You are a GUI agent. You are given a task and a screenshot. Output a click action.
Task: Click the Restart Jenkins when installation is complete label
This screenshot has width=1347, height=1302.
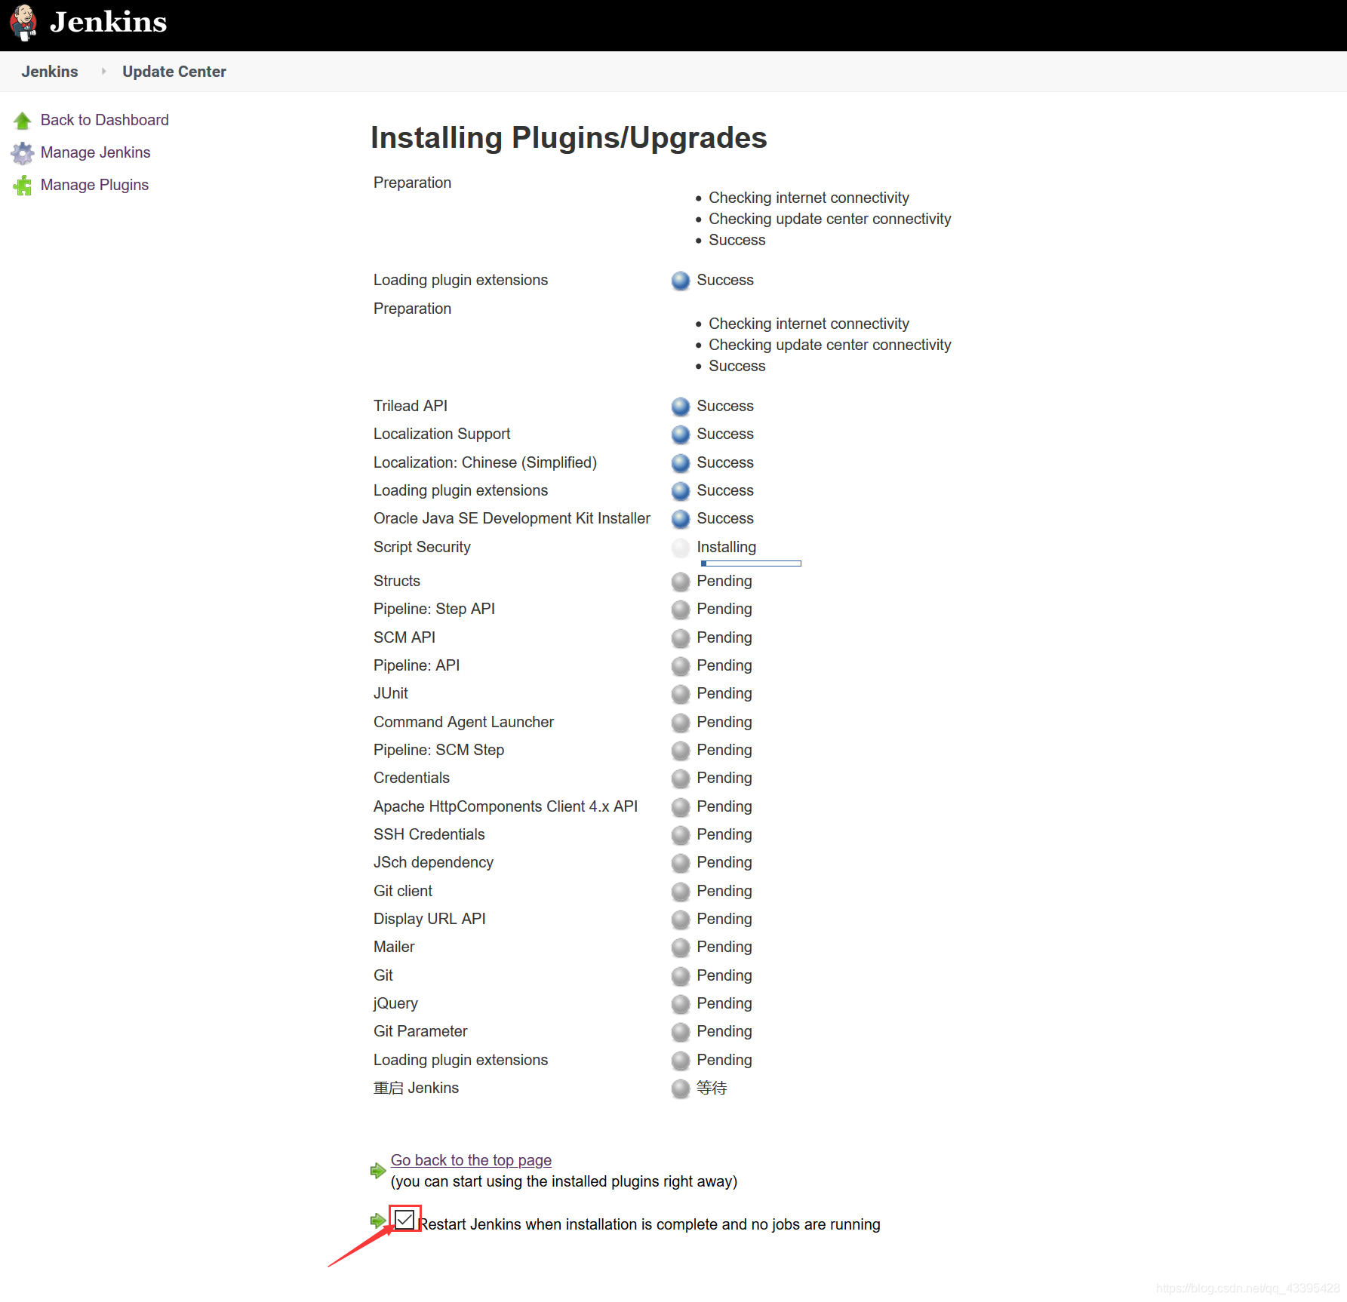(650, 1224)
